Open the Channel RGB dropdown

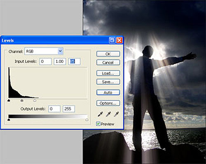[44, 51]
